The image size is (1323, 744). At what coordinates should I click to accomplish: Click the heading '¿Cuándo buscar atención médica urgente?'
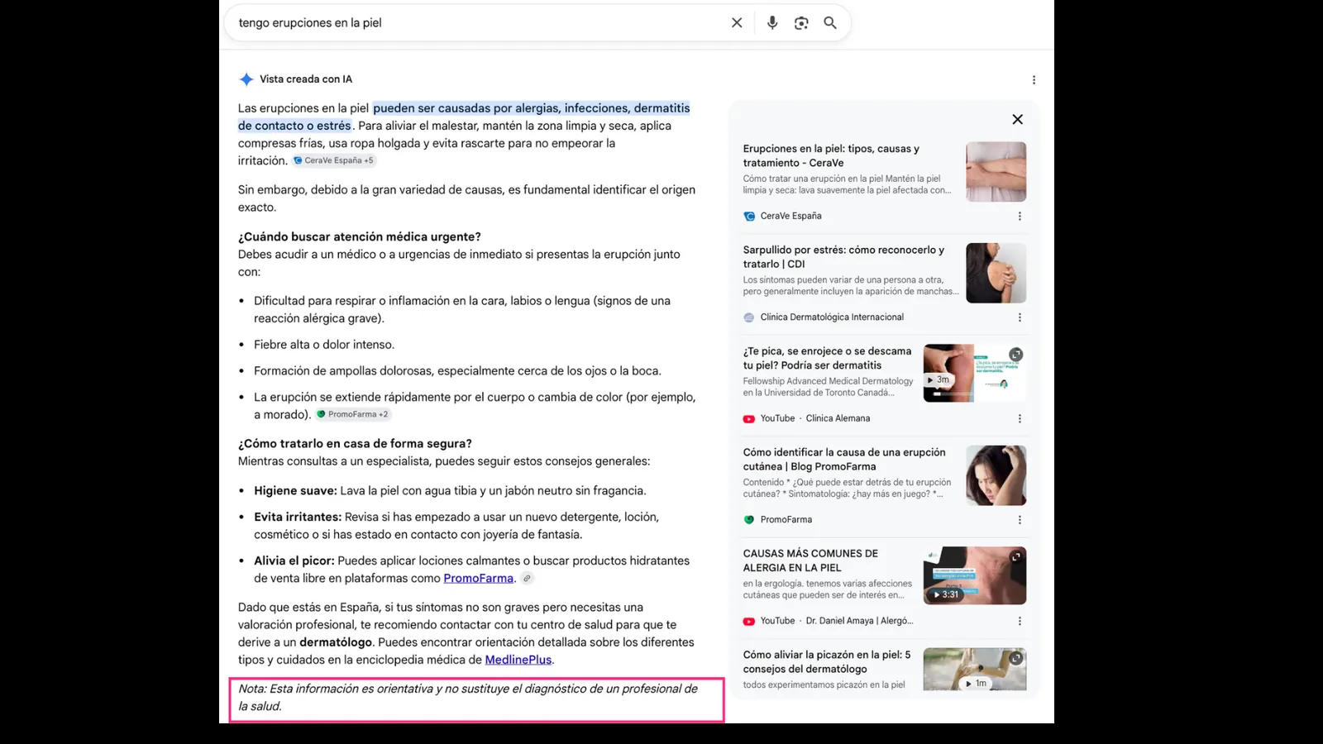pyautogui.click(x=360, y=237)
